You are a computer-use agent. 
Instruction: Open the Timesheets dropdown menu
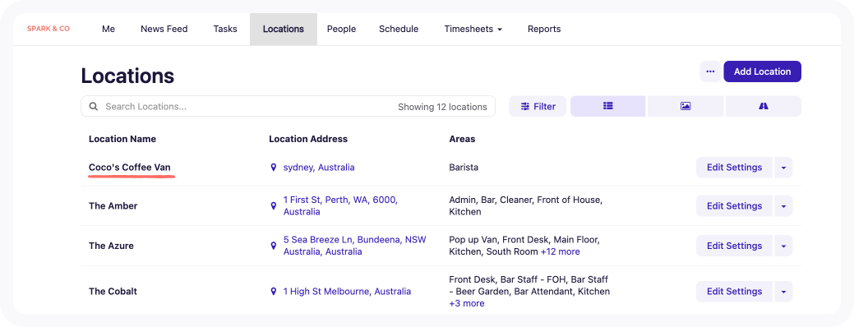[x=473, y=29]
